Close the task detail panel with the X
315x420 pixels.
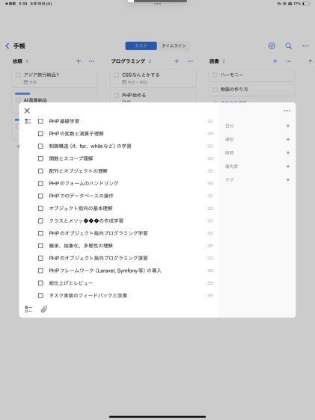tap(27, 111)
